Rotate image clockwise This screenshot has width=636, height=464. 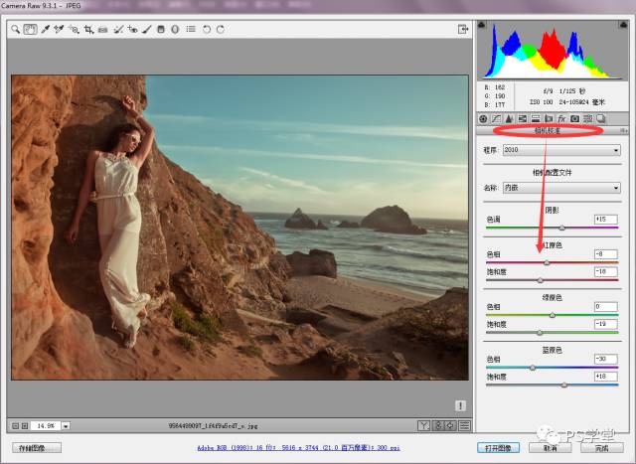(x=220, y=31)
